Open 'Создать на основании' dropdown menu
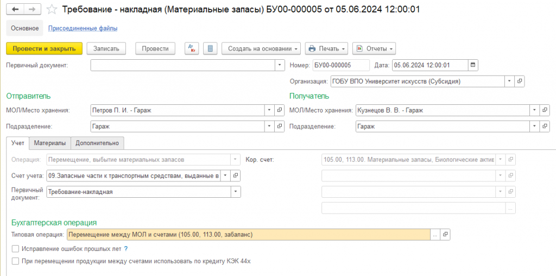 click(261, 48)
